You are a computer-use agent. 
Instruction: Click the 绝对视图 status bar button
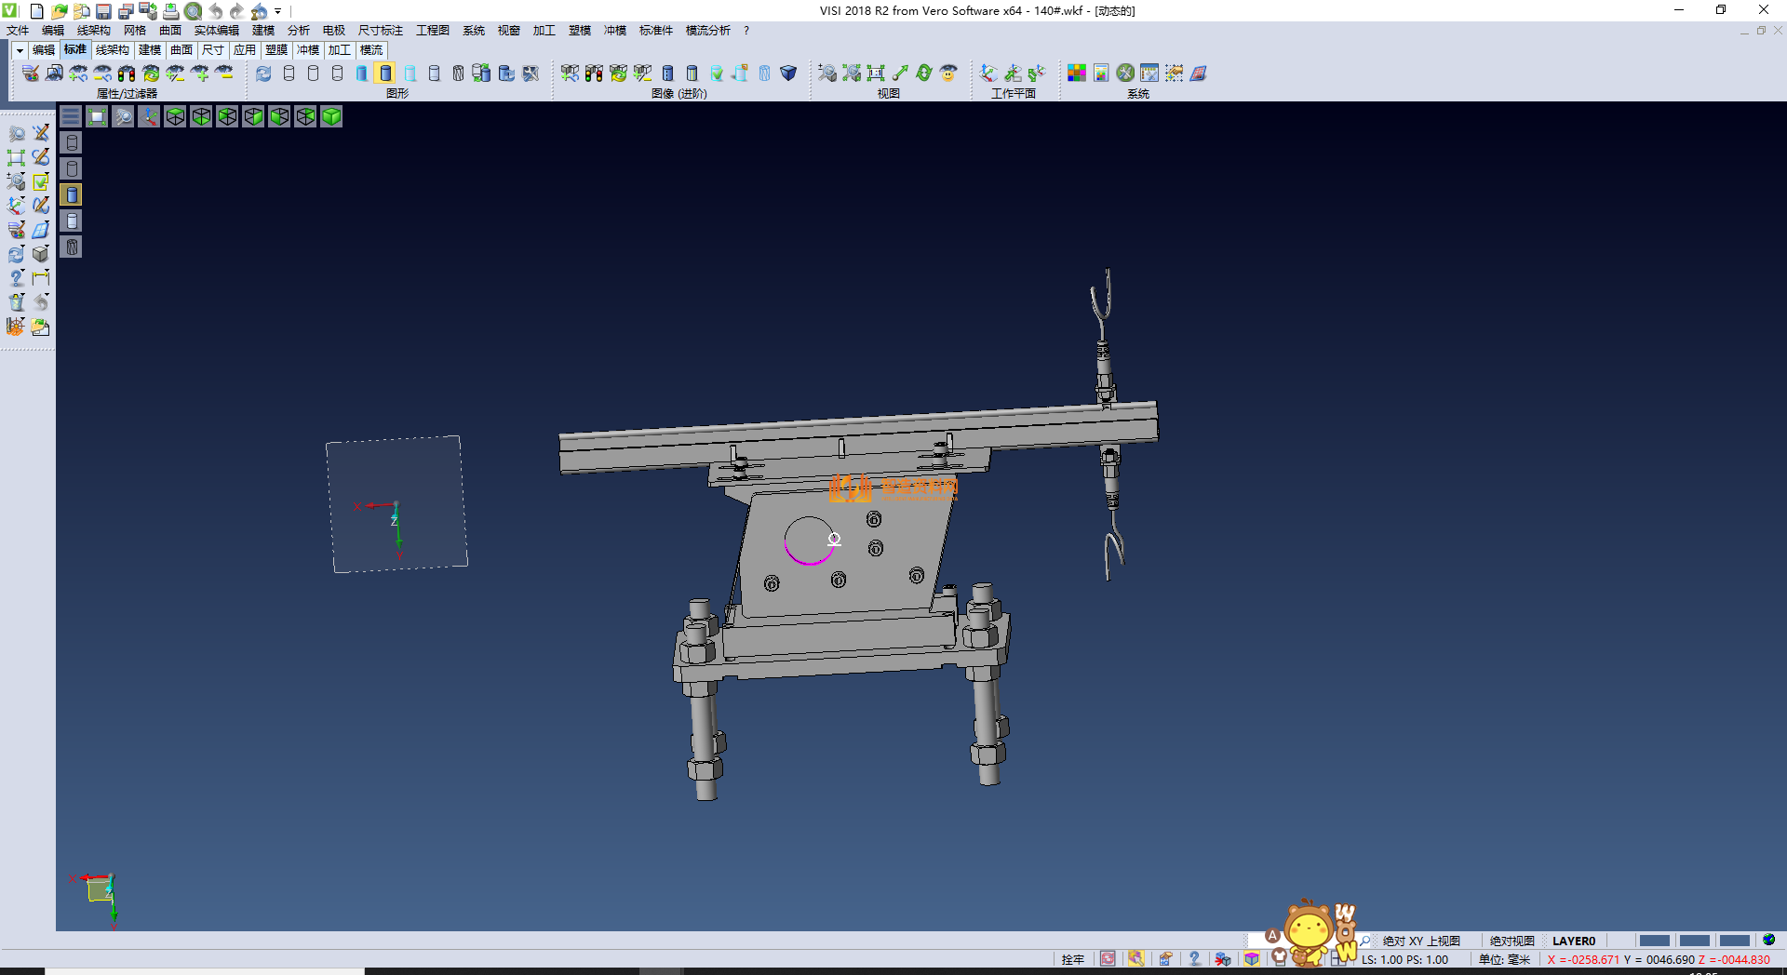pyautogui.click(x=1512, y=941)
